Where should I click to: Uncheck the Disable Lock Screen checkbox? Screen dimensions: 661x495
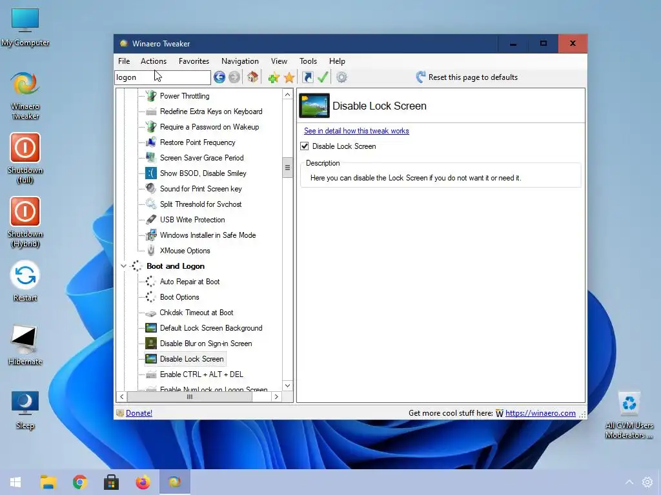(305, 146)
